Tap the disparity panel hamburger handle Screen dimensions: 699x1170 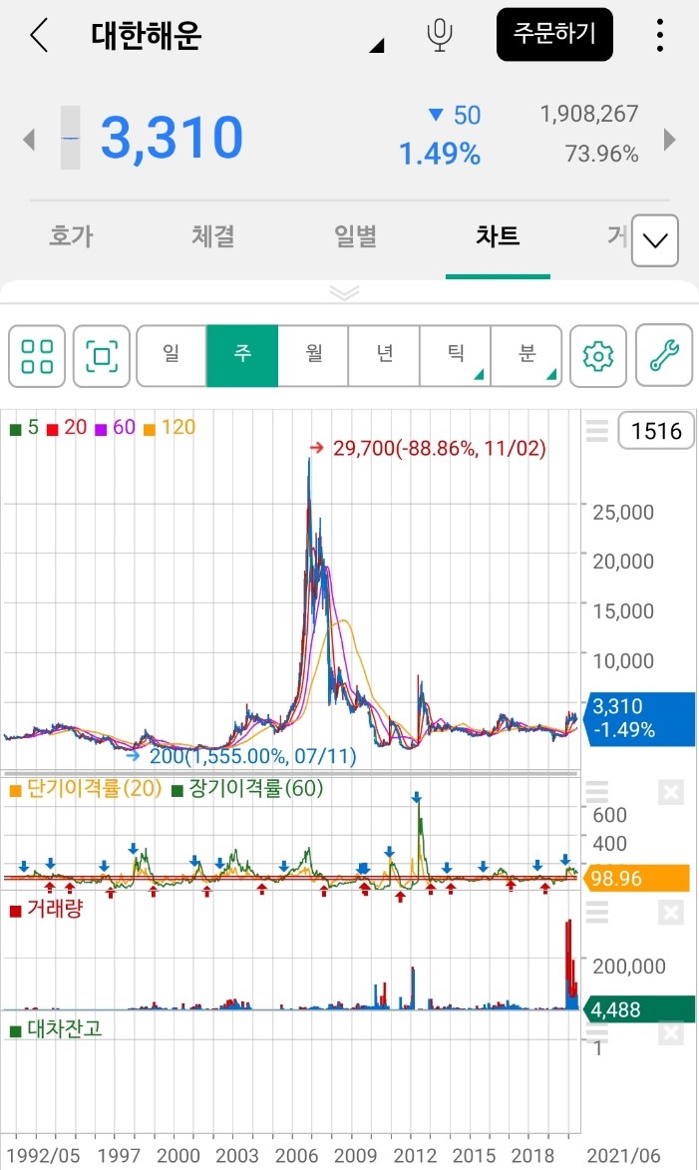coord(597,791)
